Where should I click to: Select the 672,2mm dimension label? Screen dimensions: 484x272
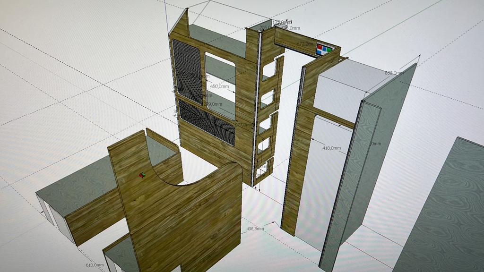[305, 43]
